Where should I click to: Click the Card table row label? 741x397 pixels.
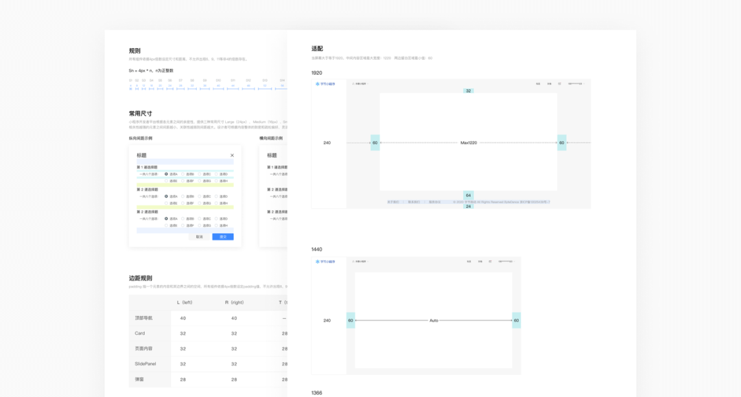140,333
